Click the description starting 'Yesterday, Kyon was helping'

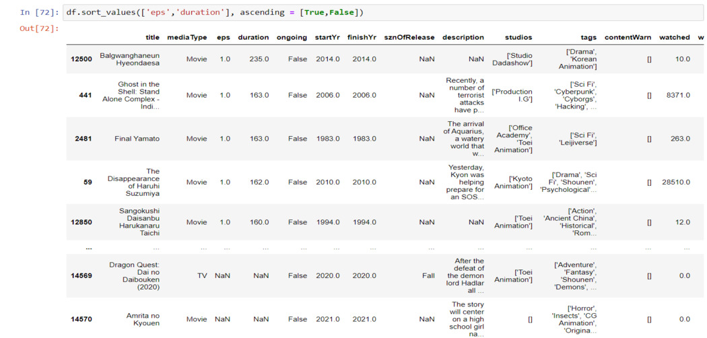click(x=465, y=182)
